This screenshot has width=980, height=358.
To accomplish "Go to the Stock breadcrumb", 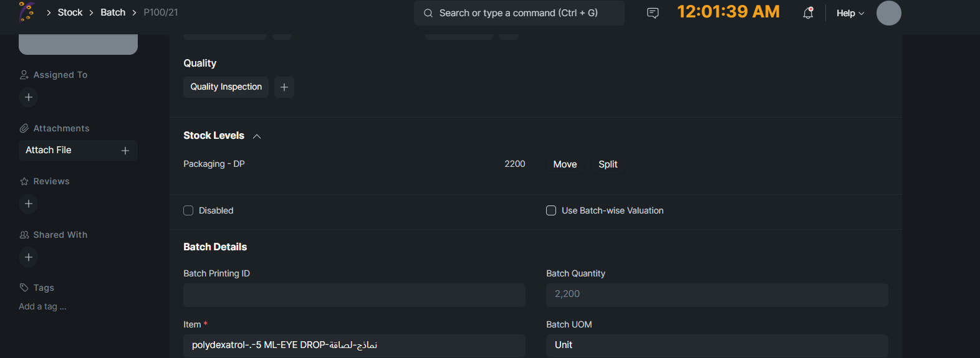I will point(70,12).
